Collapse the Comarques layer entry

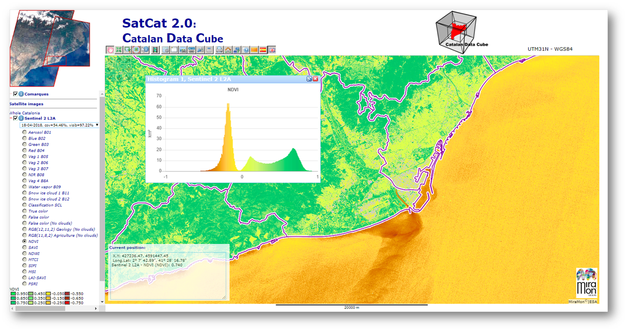(11, 94)
